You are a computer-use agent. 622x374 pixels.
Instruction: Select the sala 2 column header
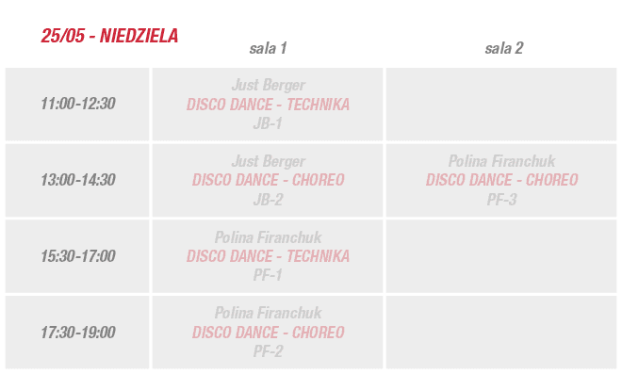pyautogui.click(x=504, y=48)
